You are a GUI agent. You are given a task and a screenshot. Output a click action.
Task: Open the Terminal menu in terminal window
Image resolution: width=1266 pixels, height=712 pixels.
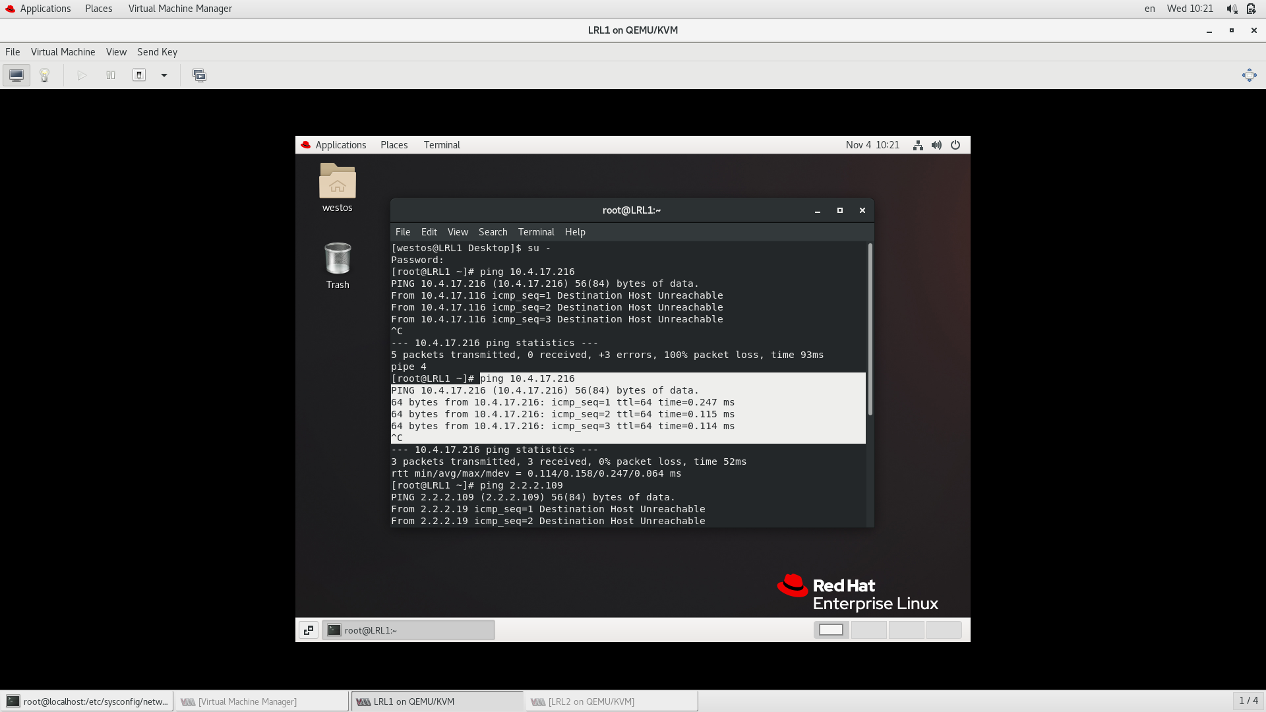click(535, 231)
